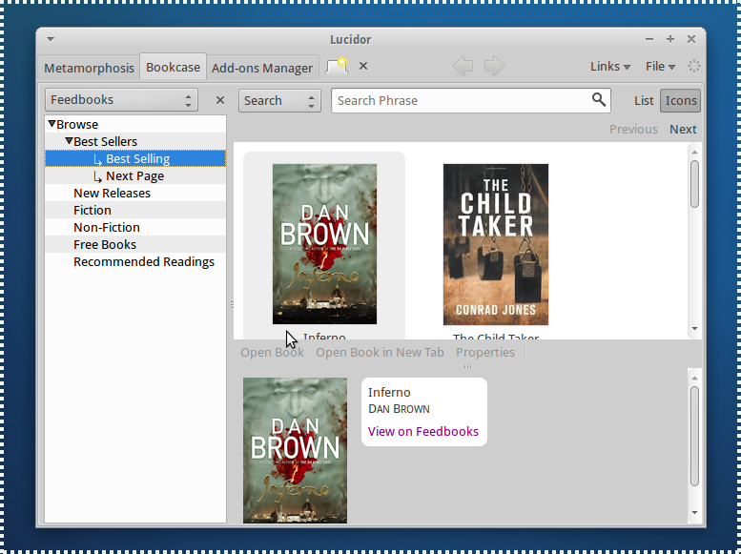Close the Feedbooks sidebar catalog
This screenshot has height=554, width=741.
point(219,100)
